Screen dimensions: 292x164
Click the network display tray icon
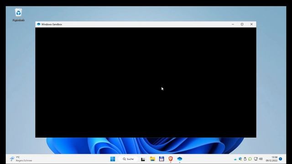click(255, 159)
